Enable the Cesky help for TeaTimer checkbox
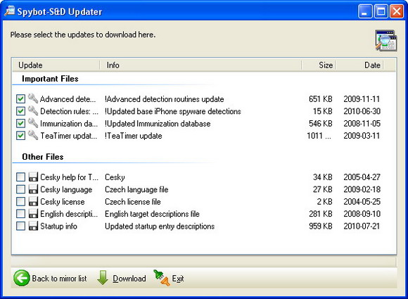Screen dimensions: 408x299 pyautogui.click(x=20, y=177)
